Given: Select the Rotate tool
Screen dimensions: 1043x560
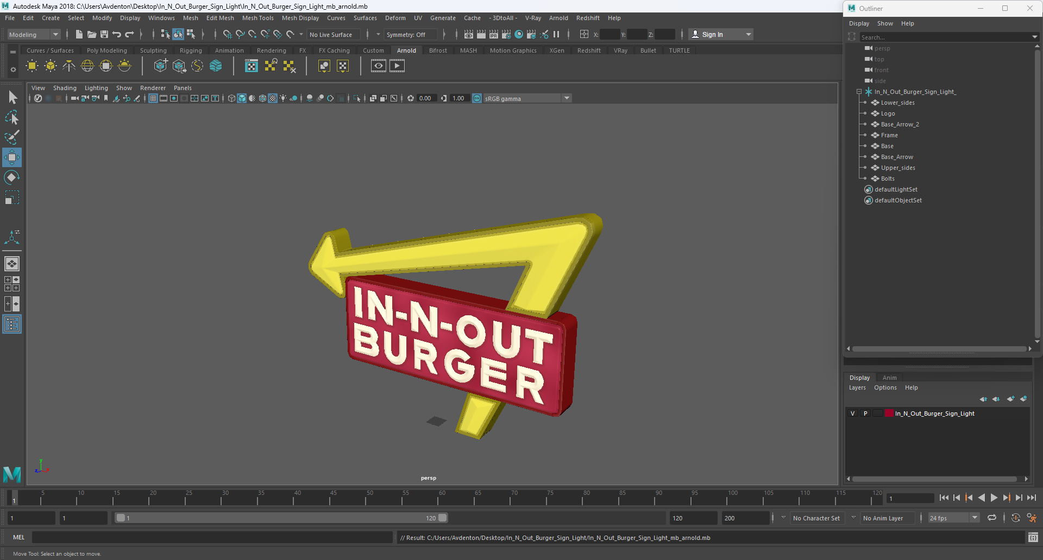Looking at the screenshot, I should [12, 177].
